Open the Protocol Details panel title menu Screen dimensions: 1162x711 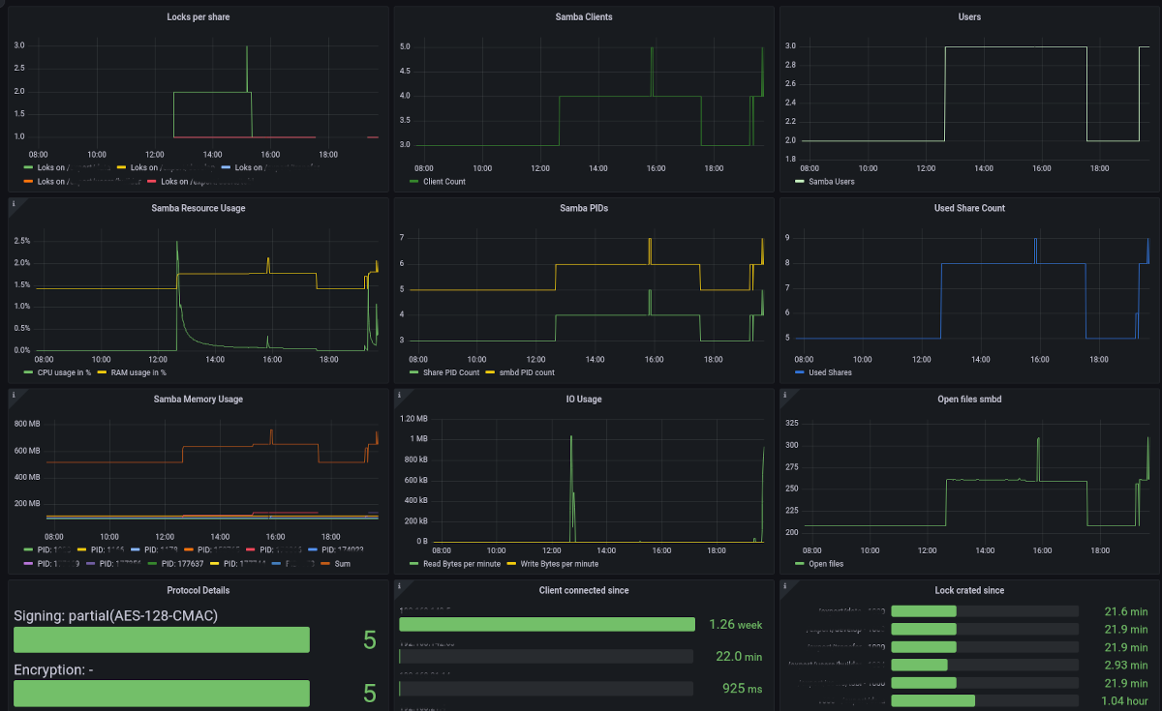[x=199, y=590]
